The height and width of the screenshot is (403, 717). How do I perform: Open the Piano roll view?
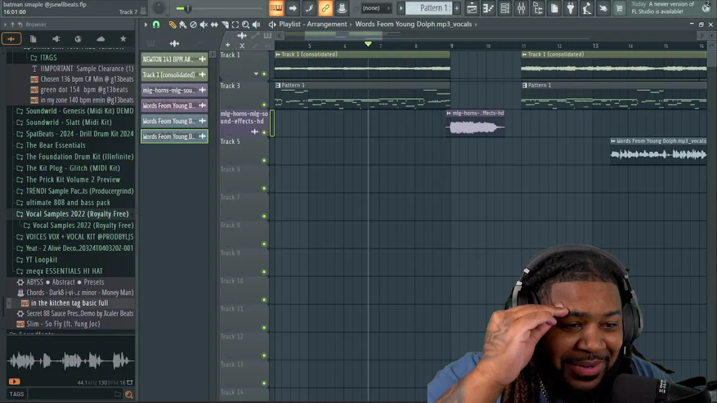(x=488, y=8)
